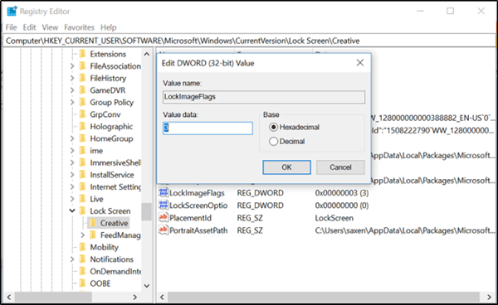Viewport: 498px width, 305px height.
Task: Click the tree pane scroll down arrow
Action: pos(147,286)
